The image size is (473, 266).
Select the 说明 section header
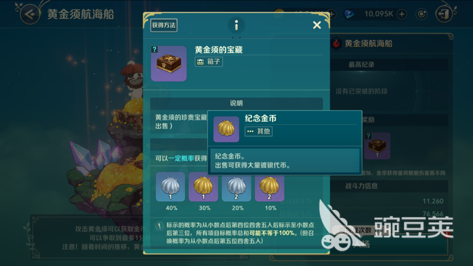(236, 103)
